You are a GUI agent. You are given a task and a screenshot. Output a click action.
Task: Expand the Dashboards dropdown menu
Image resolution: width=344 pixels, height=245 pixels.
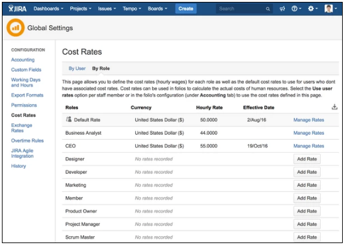48,9
